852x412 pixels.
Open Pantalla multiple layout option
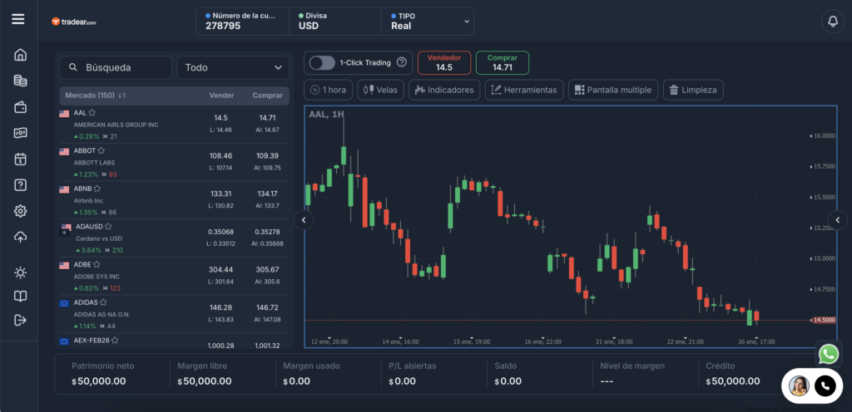click(613, 90)
